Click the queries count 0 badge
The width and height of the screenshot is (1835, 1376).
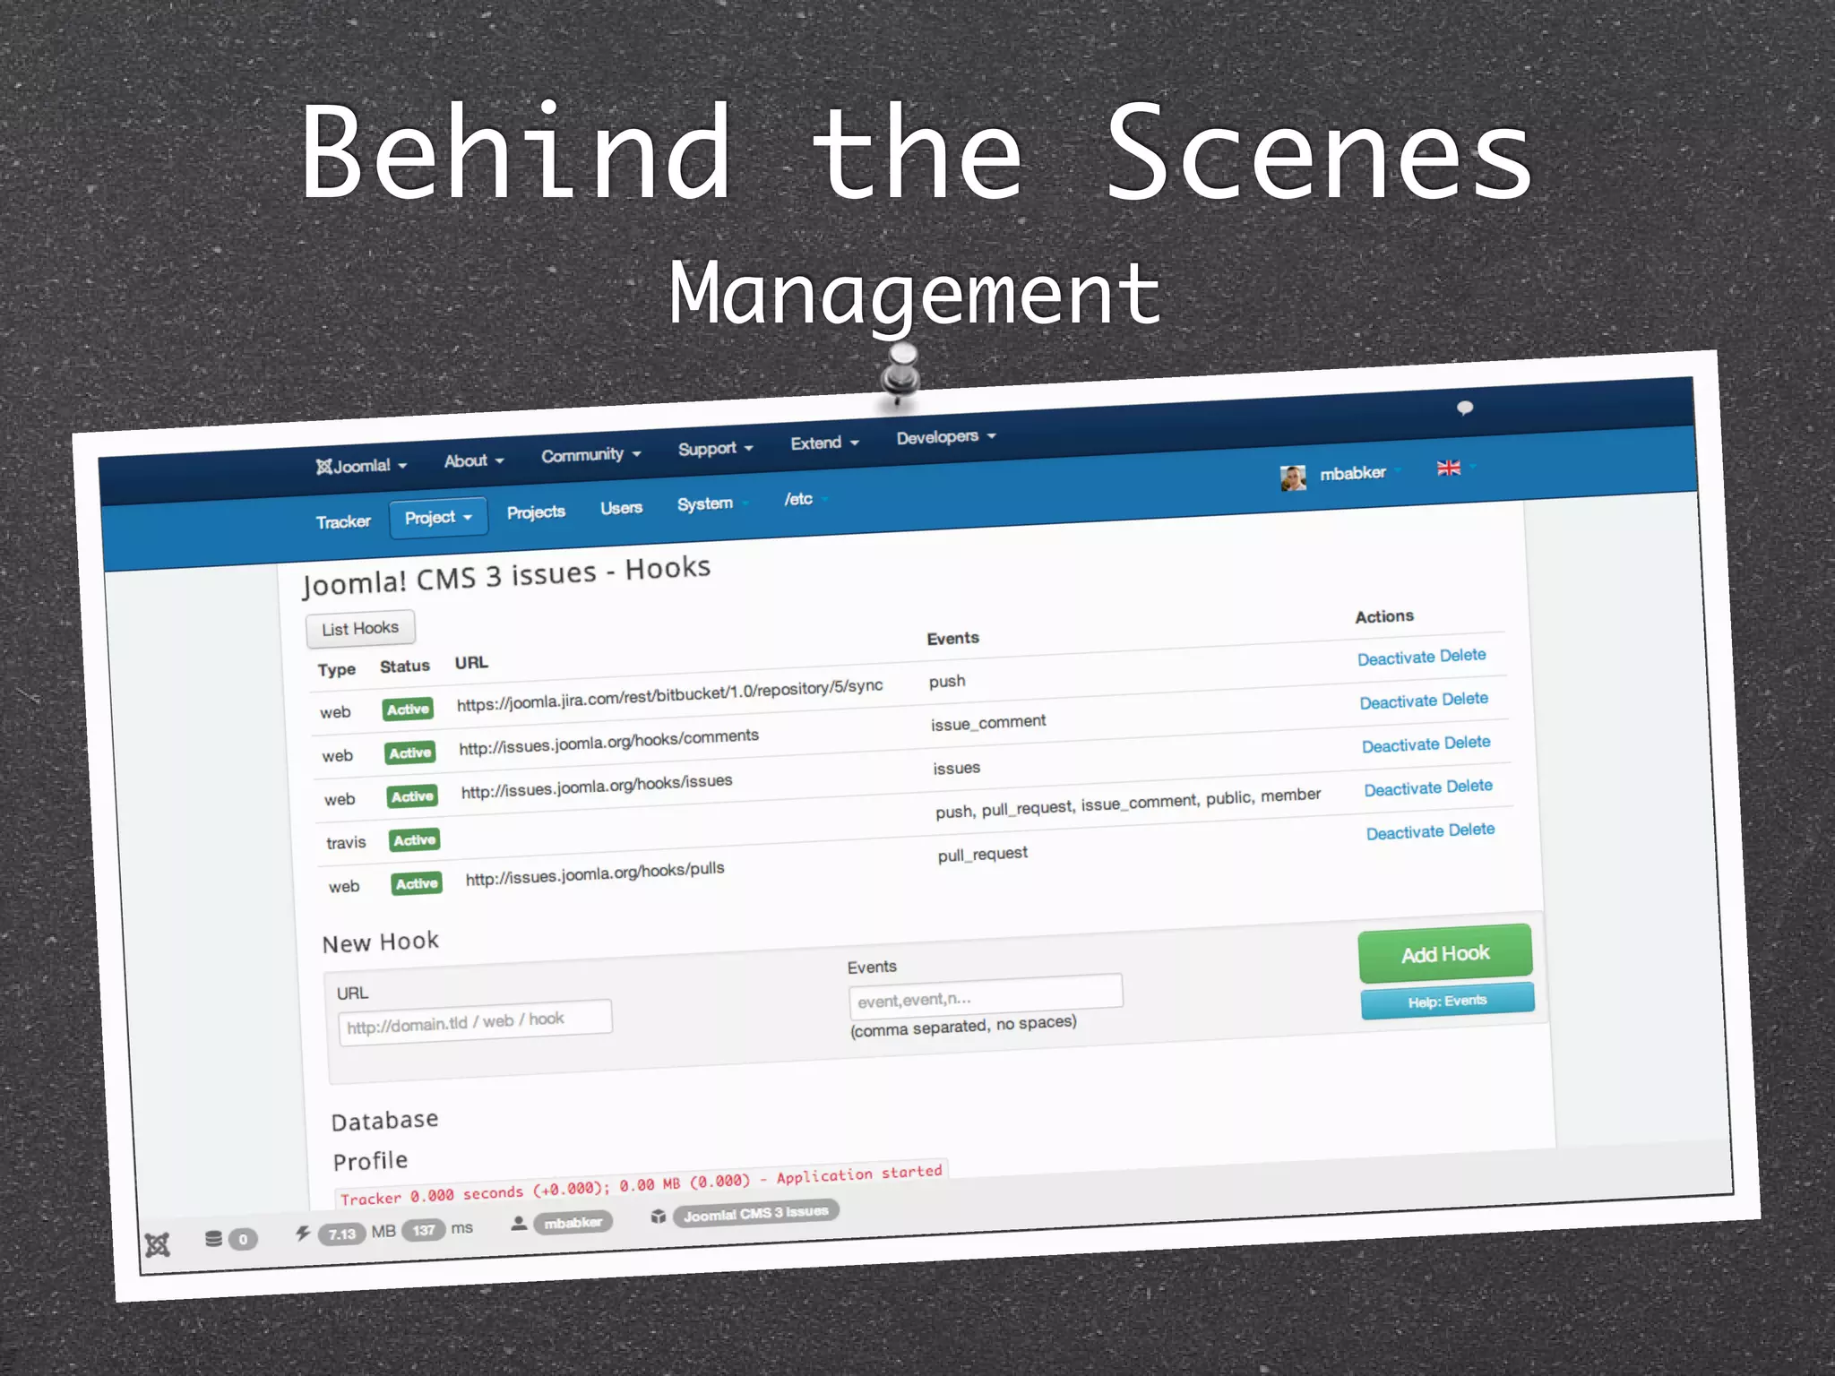click(242, 1239)
